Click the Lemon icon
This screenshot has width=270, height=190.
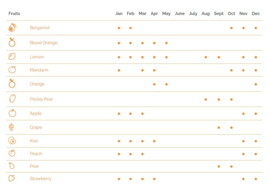12,57
